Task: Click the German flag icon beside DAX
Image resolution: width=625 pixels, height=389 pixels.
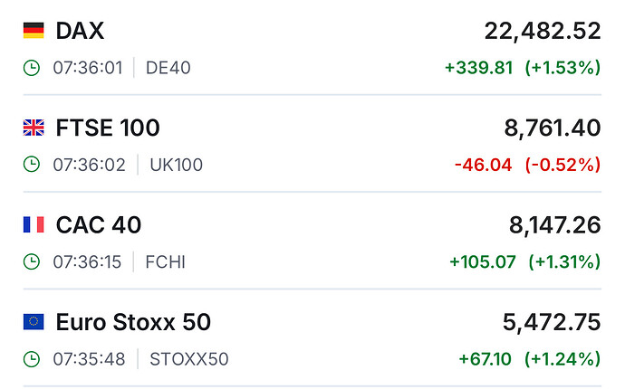Action: tap(34, 32)
